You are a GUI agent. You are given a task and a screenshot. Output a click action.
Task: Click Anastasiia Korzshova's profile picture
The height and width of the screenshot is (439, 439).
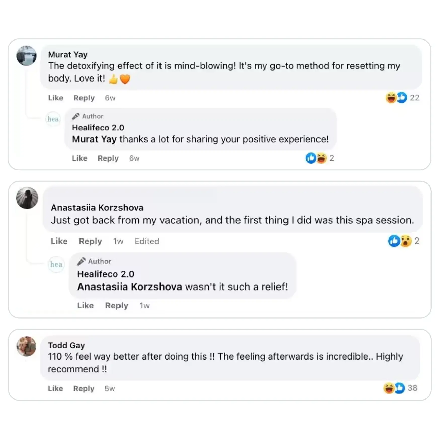(27, 198)
